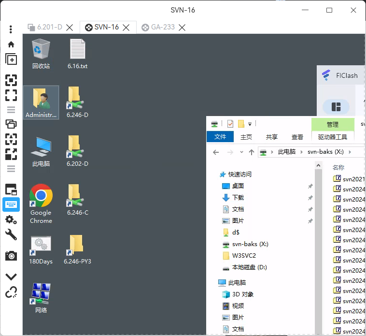Select the Network desktop icon
The image size is (366, 336).
tap(41, 298)
